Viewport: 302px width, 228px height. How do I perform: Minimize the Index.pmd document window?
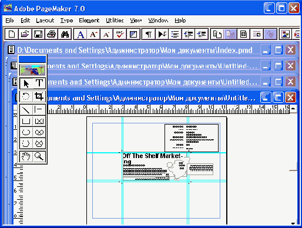click(x=266, y=50)
